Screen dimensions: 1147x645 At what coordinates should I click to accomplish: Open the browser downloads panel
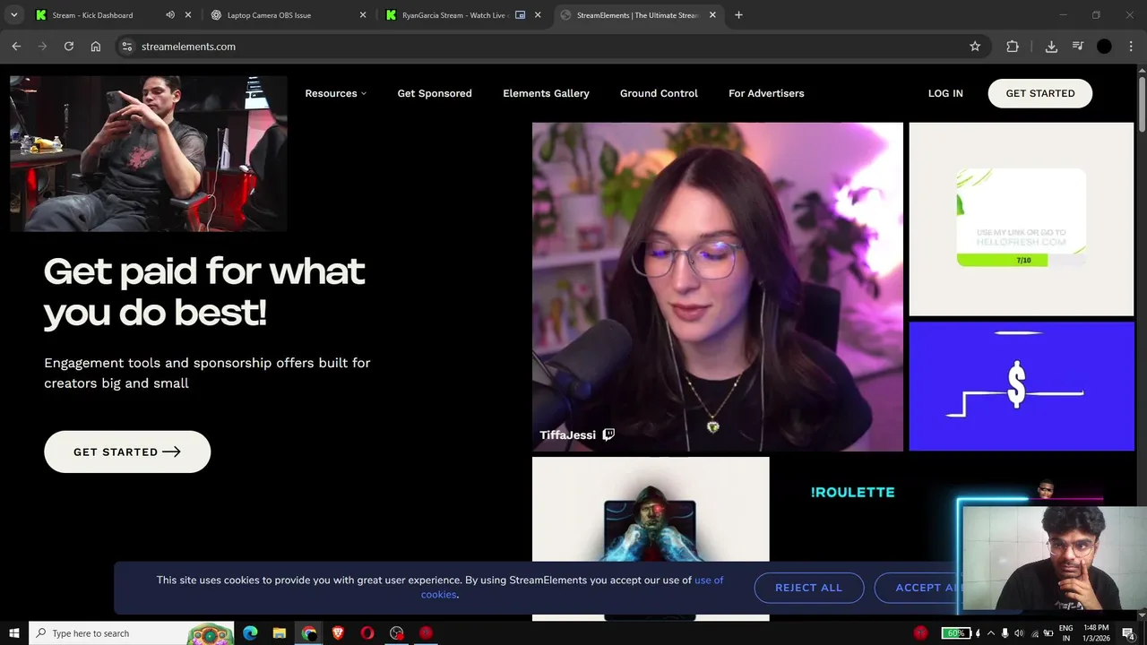(x=1051, y=47)
